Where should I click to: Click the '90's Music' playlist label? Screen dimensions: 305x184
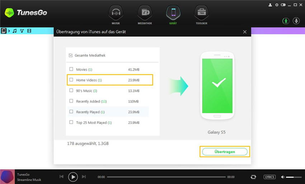point(86,91)
